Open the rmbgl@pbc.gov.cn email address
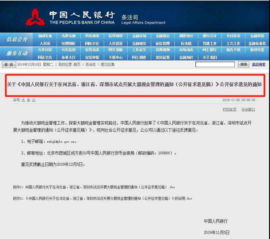270x239 pixels. click(x=61, y=142)
